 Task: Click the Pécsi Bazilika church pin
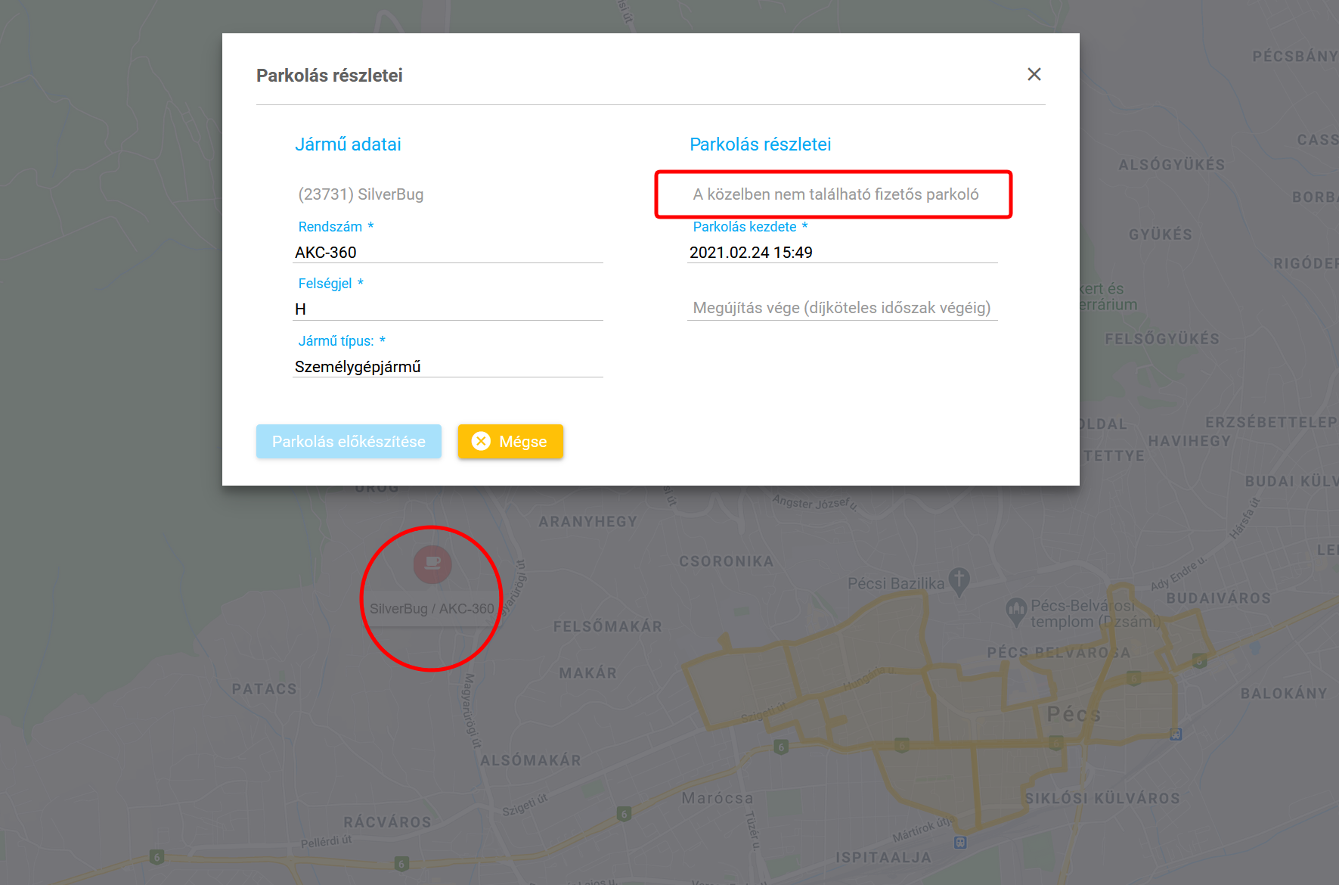[x=959, y=581]
